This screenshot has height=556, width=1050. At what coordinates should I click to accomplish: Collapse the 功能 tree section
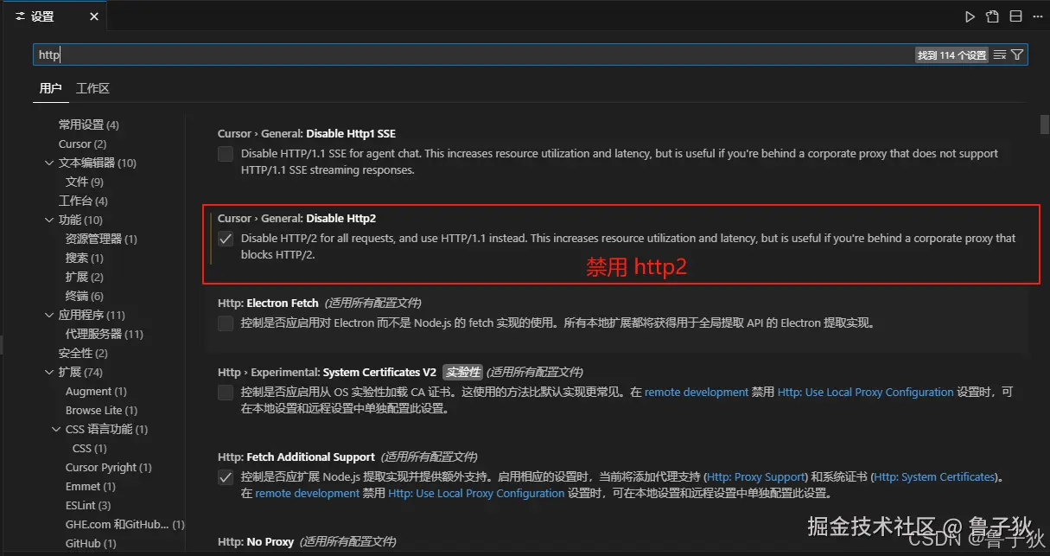(50, 220)
